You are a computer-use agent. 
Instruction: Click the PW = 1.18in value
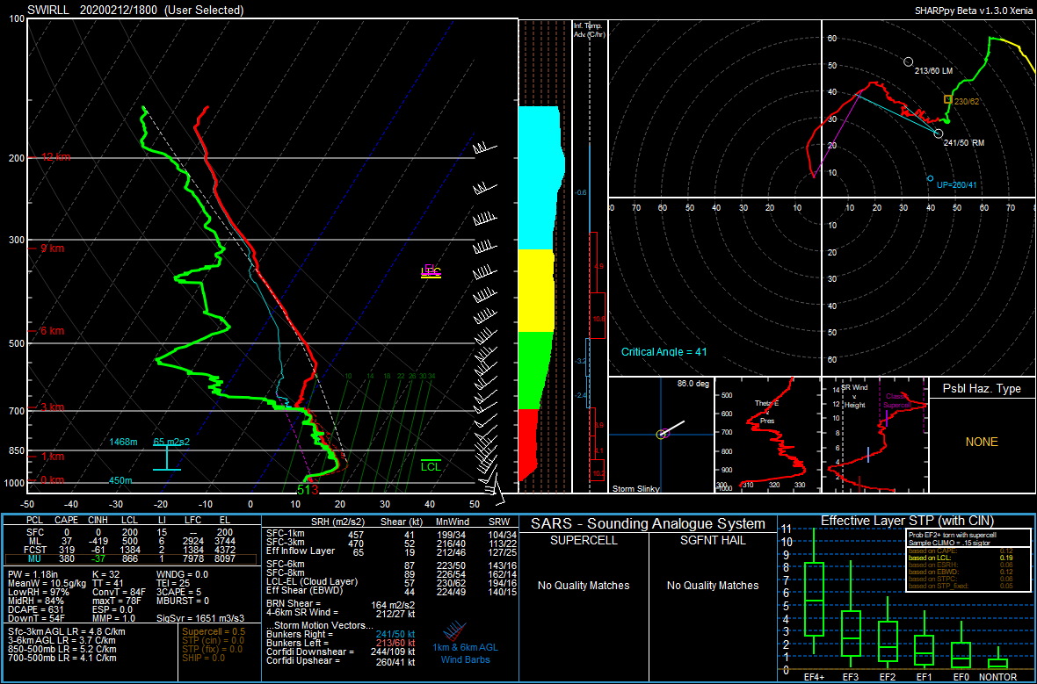[33, 574]
